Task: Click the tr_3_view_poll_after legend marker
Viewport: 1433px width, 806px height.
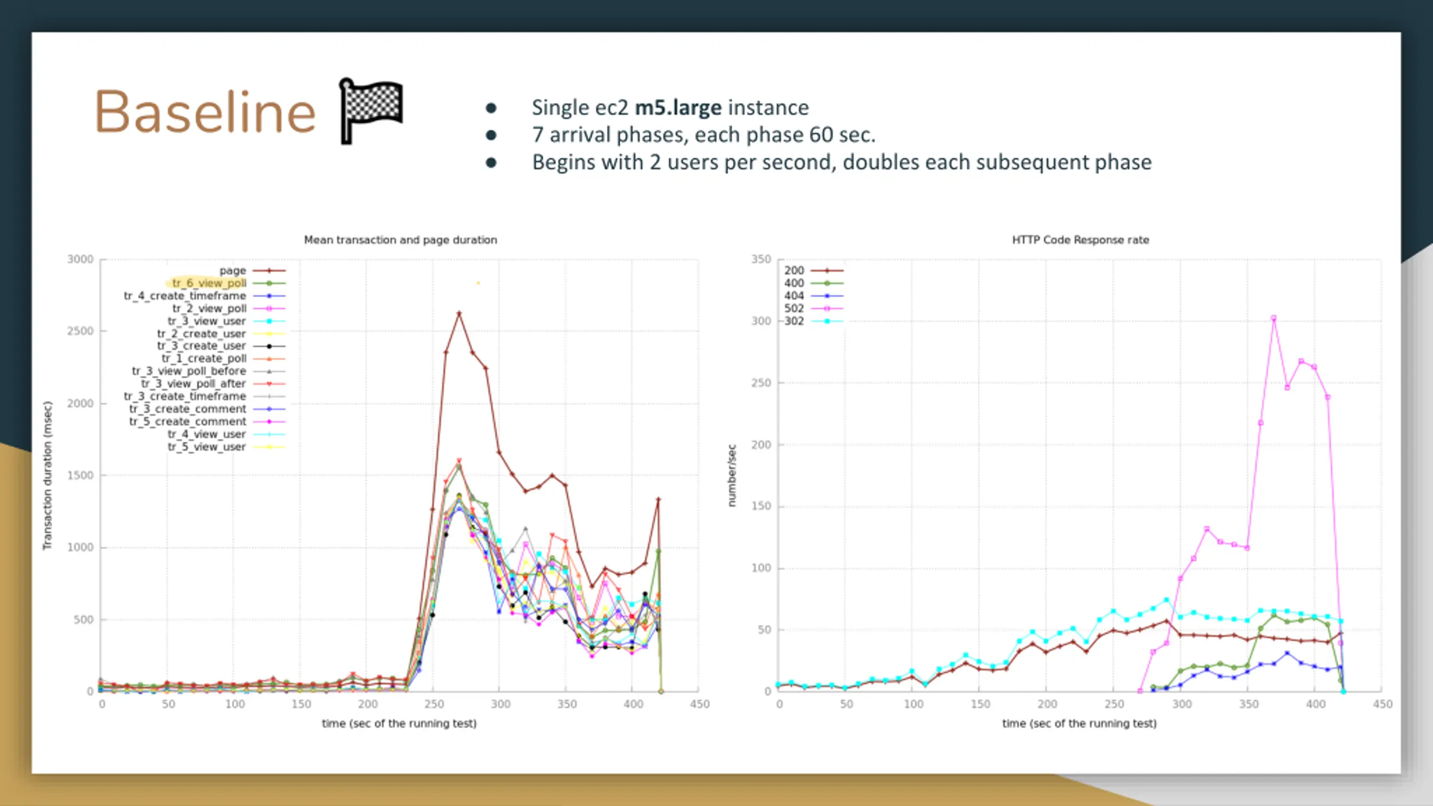Action: tap(269, 384)
